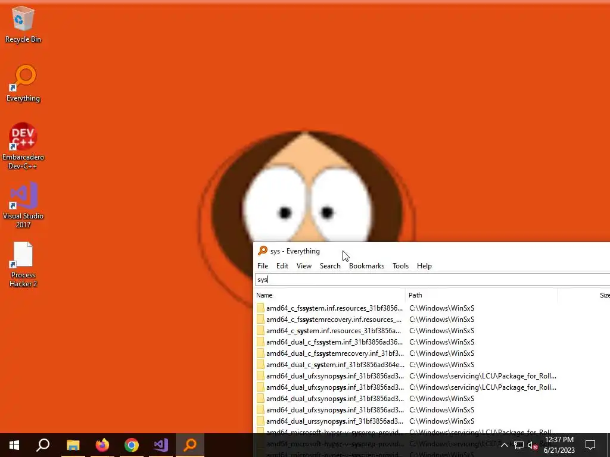Open taskbar search magnifier
Image resolution: width=610 pixels, height=457 pixels.
coord(43,445)
